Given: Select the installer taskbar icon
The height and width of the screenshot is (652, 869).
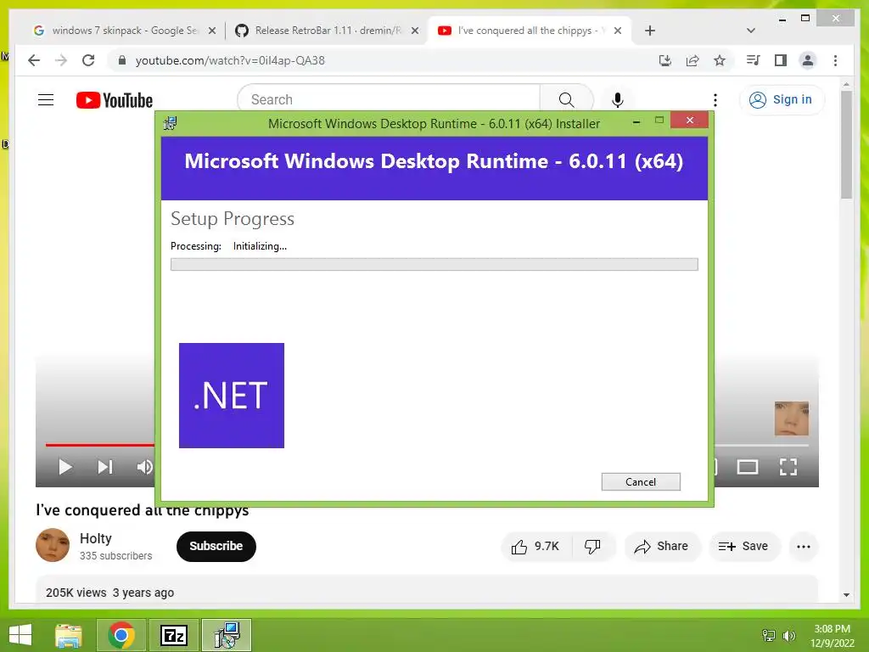Looking at the screenshot, I should click(x=226, y=635).
